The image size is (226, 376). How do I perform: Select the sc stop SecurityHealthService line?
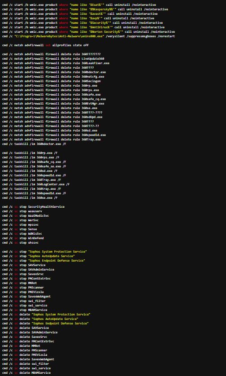[33, 207]
